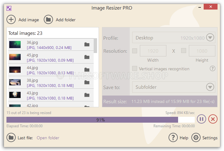Select the 43.jpg thumbnail
This screenshot has width=224, height=151.
(x=15, y=95)
